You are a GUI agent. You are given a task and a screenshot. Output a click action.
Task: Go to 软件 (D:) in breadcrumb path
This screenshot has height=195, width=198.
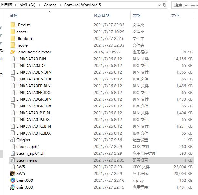pos(28,5)
